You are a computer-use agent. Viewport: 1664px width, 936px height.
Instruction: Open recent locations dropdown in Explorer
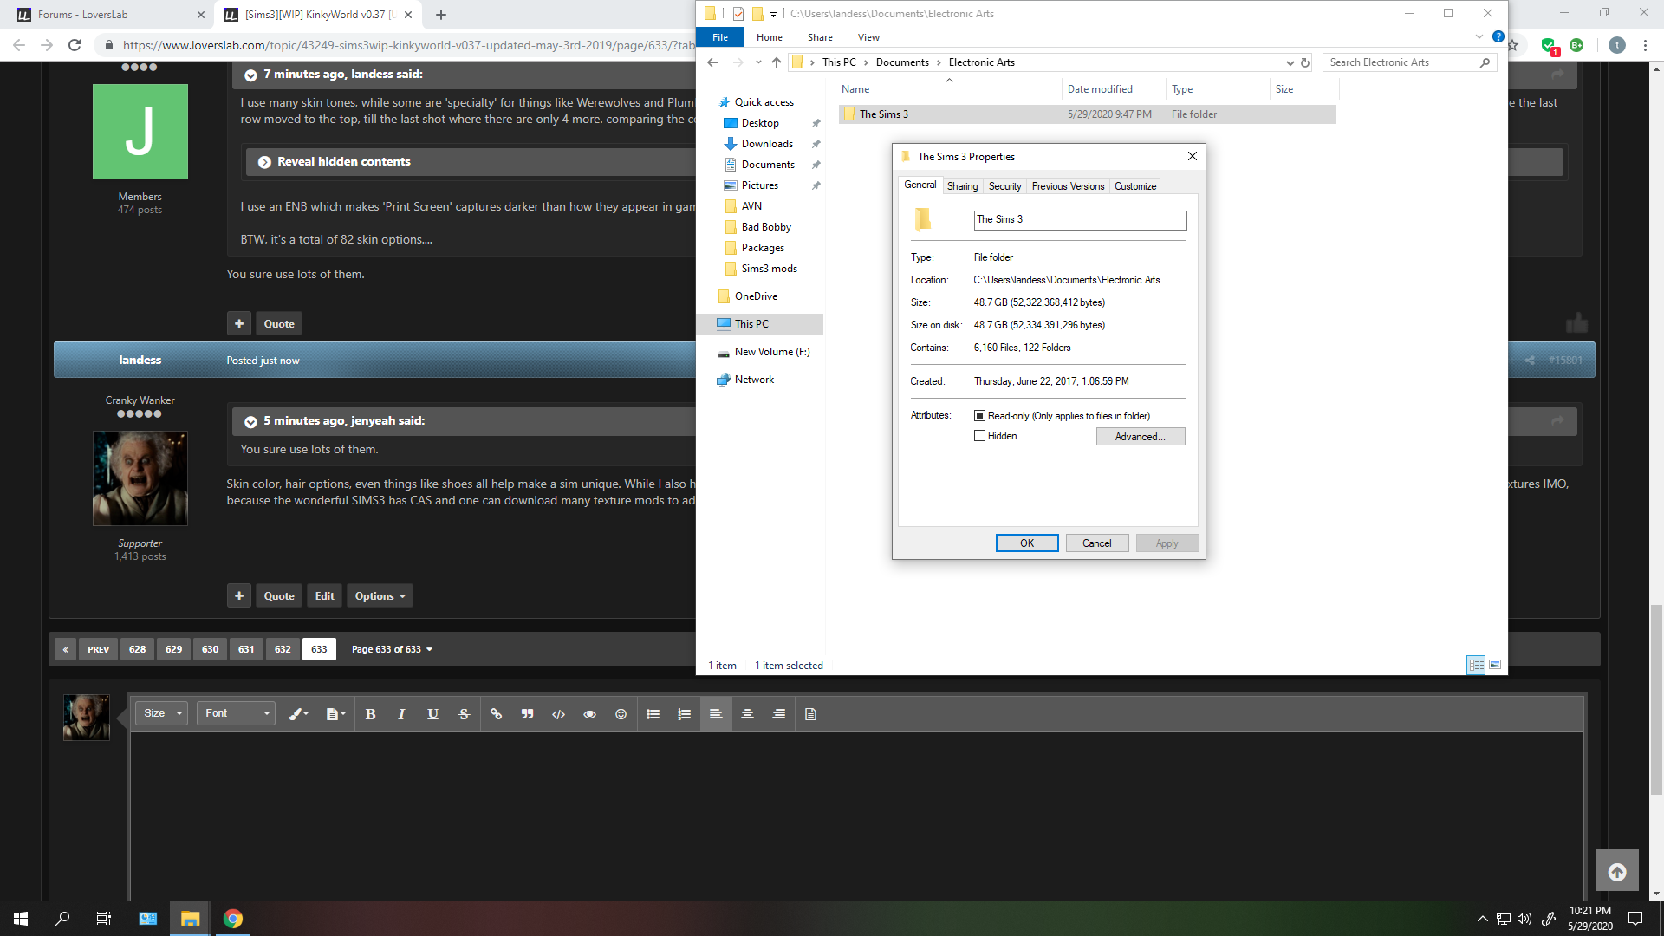pos(758,62)
